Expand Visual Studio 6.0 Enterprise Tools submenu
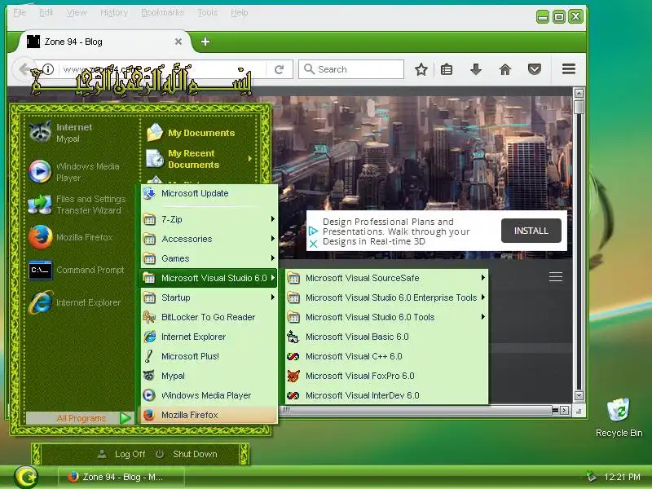 point(386,297)
